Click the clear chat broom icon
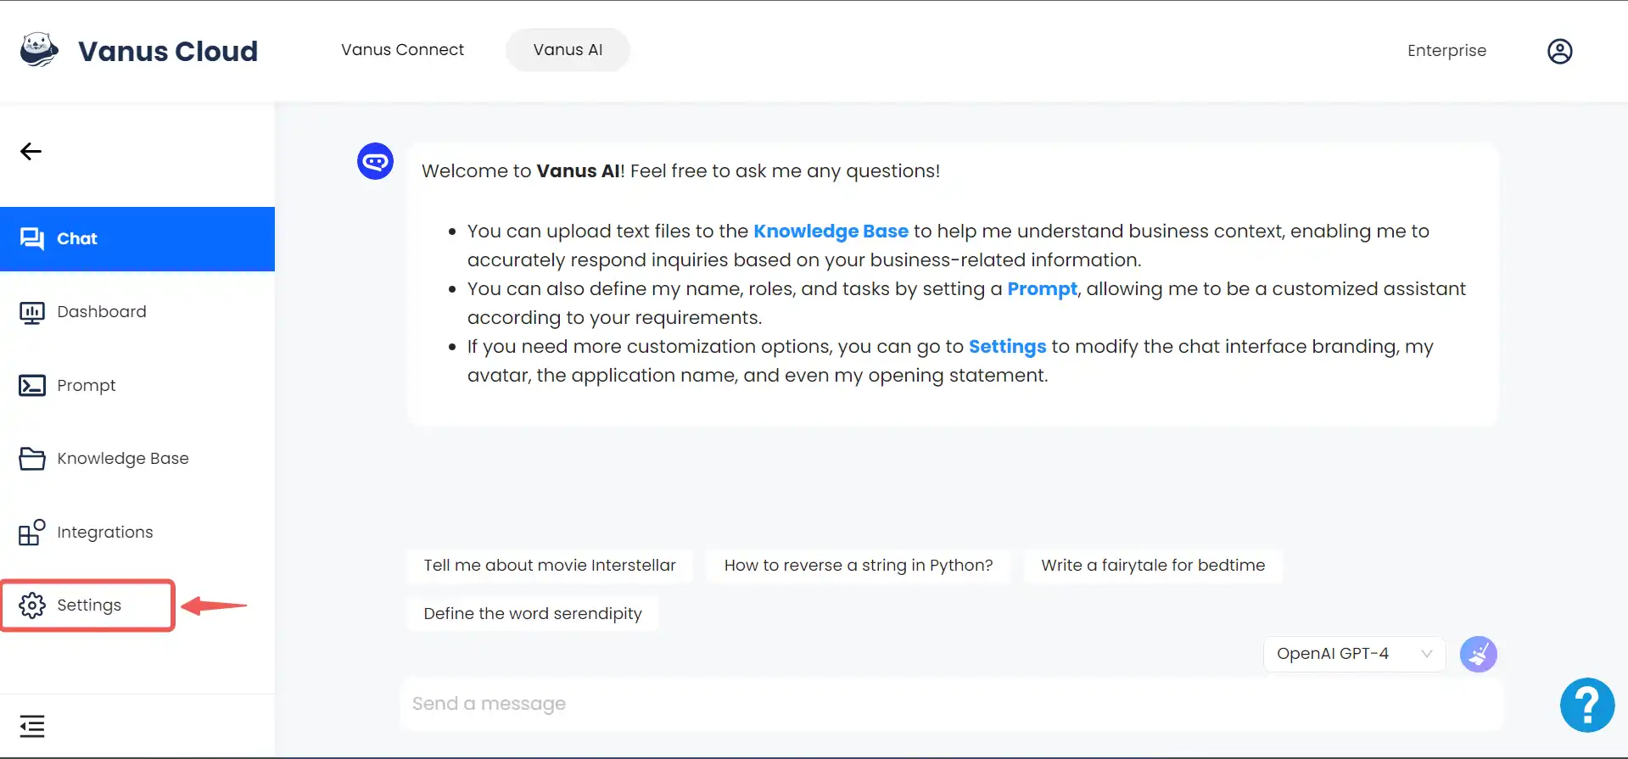The image size is (1628, 759). [x=1478, y=654]
